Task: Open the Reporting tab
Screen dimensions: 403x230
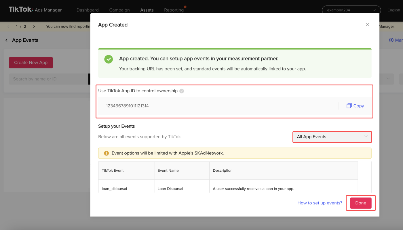Action: click(x=174, y=10)
